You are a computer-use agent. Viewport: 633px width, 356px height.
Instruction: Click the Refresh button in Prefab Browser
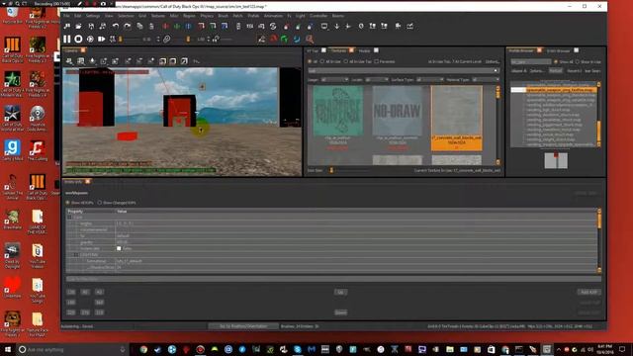(556, 70)
